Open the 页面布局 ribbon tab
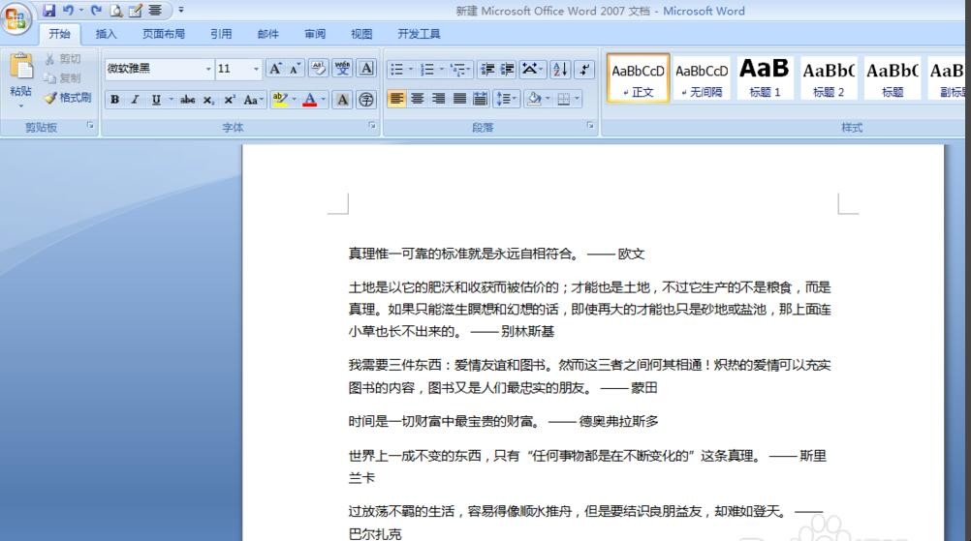The width and height of the screenshot is (971, 541). pyautogui.click(x=163, y=35)
